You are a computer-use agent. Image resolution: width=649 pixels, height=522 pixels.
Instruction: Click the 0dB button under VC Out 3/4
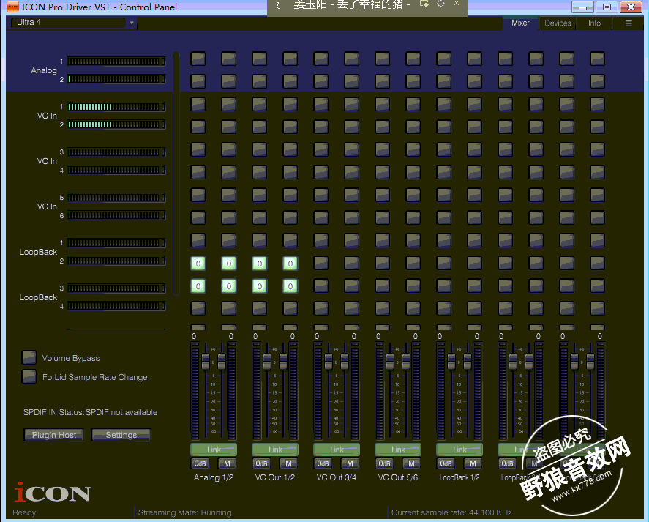[x=323, y=463]
